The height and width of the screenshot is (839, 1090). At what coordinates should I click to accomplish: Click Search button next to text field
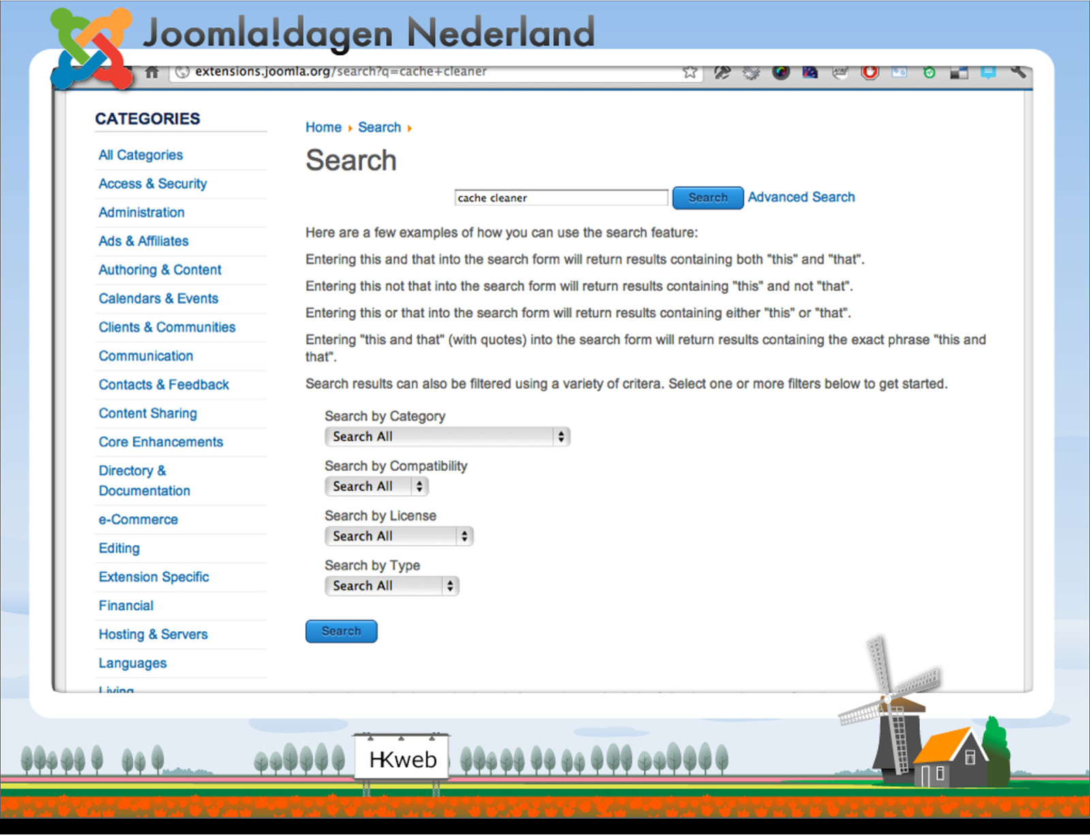click(708, 197)
